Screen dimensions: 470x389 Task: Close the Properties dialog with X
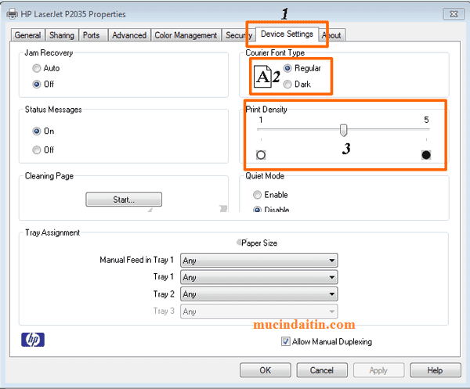[x=454, y=14]
